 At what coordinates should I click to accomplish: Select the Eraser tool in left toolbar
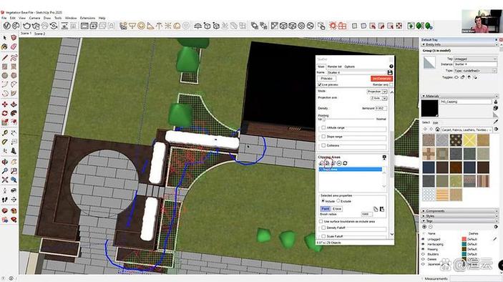click(14, 47)
